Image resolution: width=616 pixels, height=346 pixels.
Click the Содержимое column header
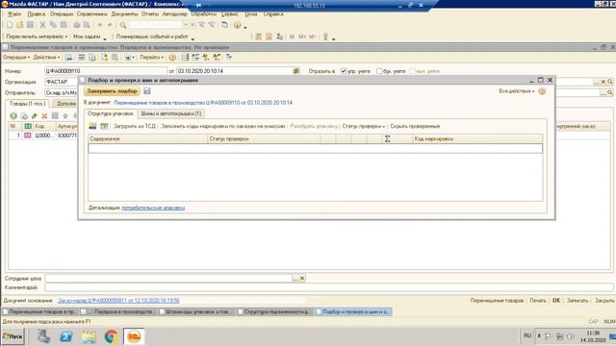(x=147, y=138)
